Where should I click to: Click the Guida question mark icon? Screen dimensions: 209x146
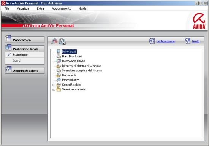coord(188,41)
